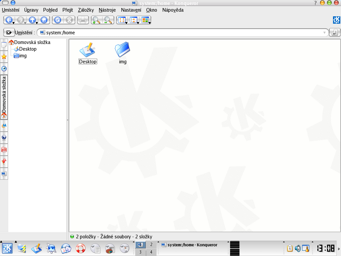Click the KDE gear logo in the toolbar corner
This screenshot has width=341, height=256.
click(x=336, y=20)
